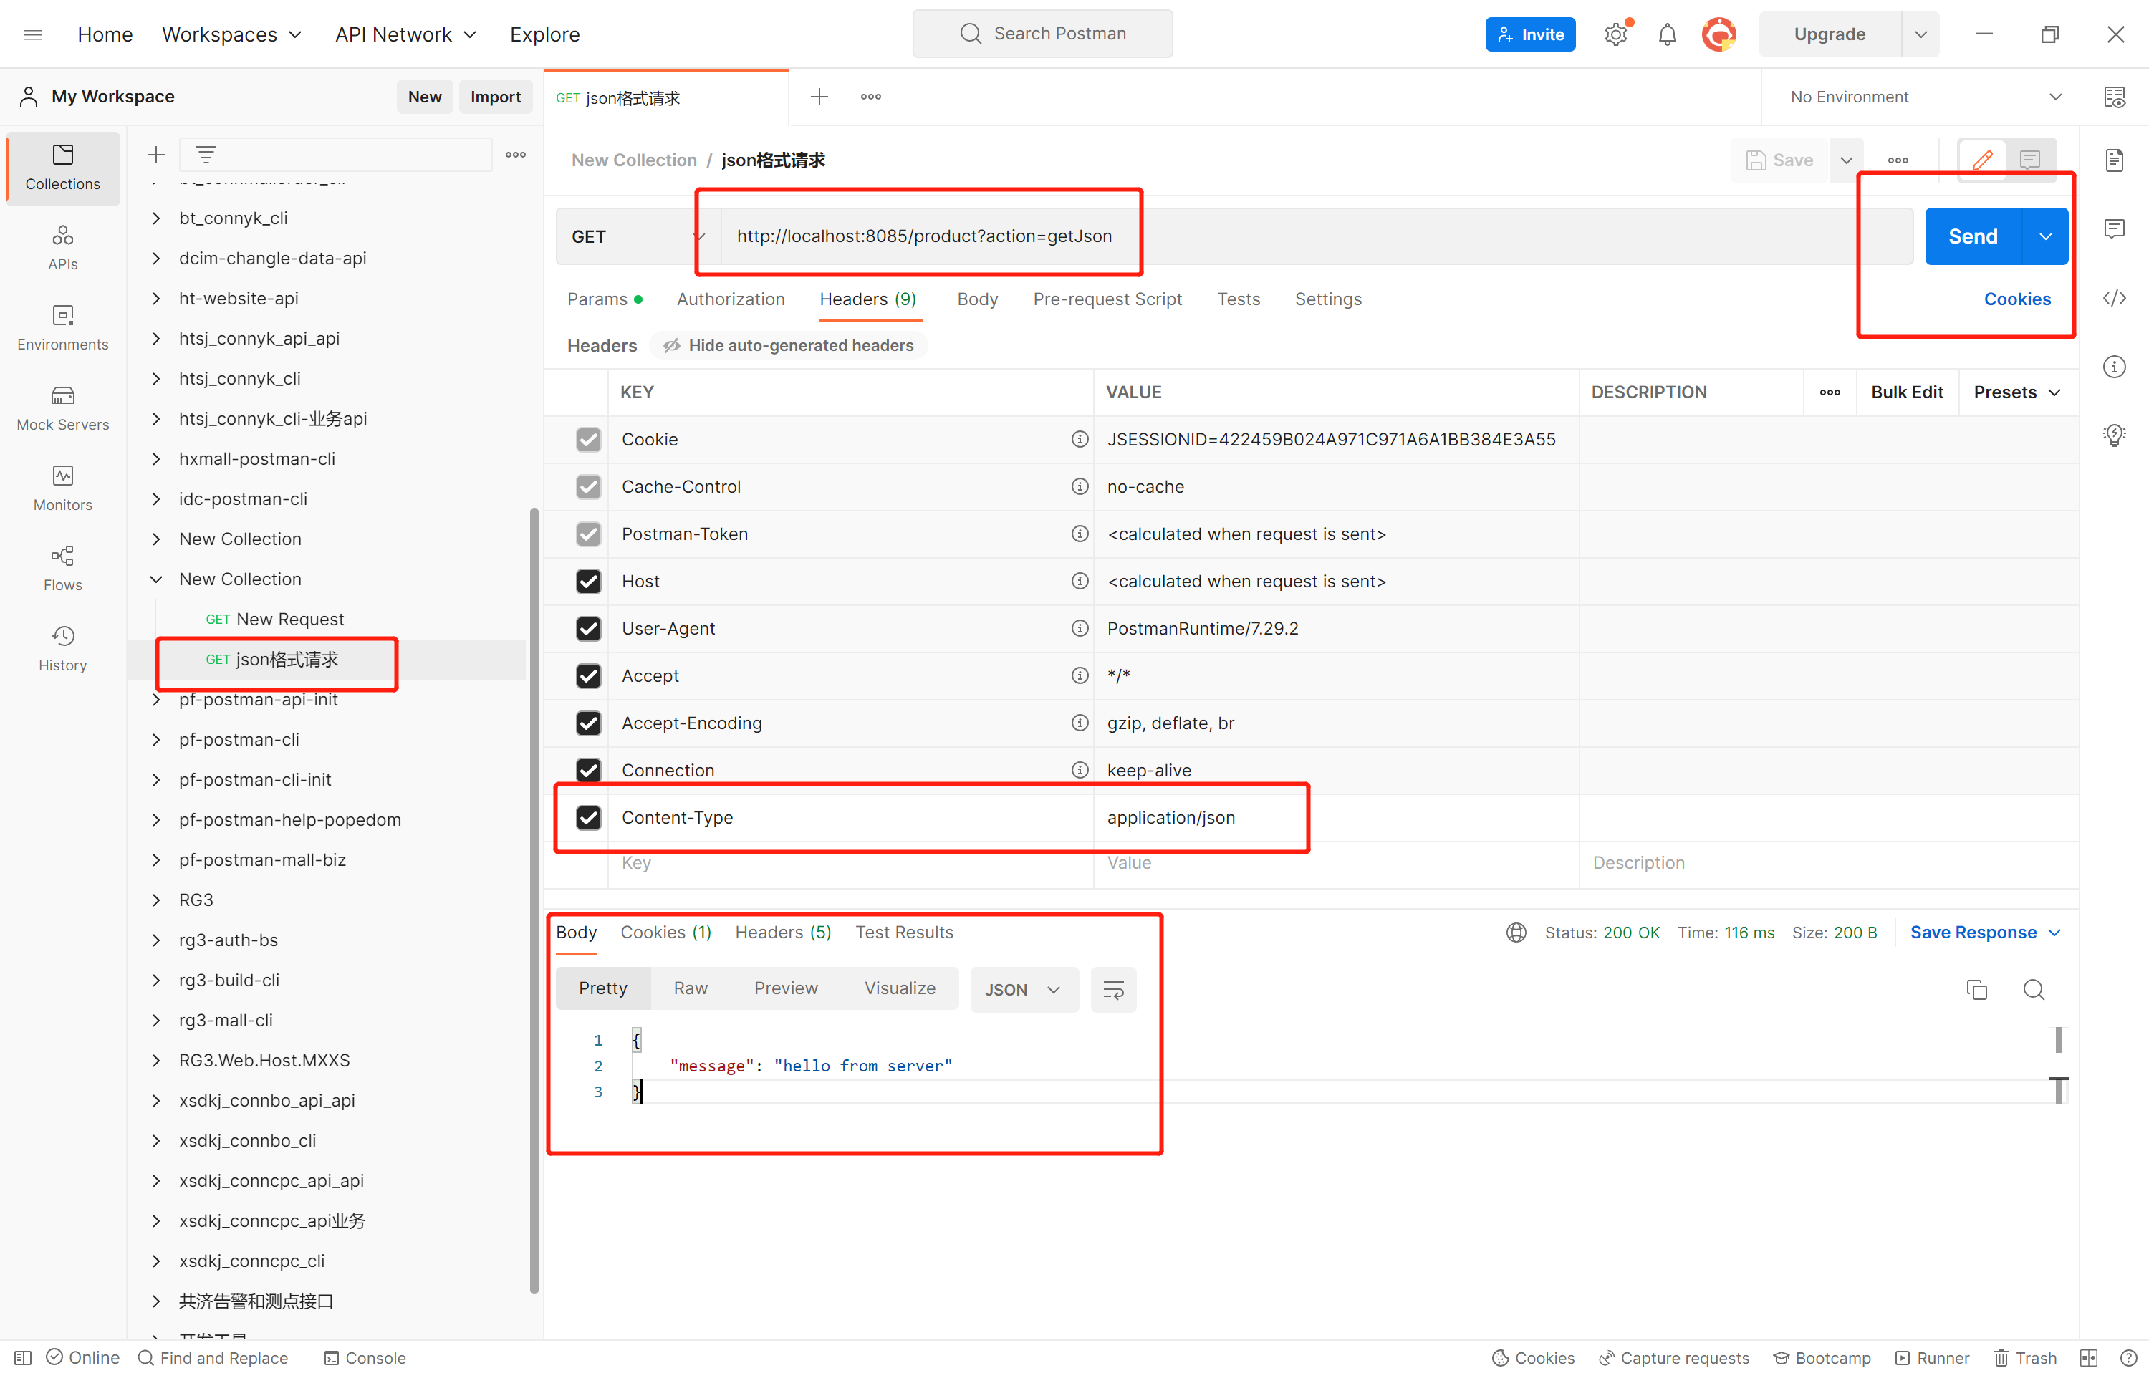Uncheck the Content-Type header checkbox
The height and width of the screenshot is (1373, 2149).
588,817
